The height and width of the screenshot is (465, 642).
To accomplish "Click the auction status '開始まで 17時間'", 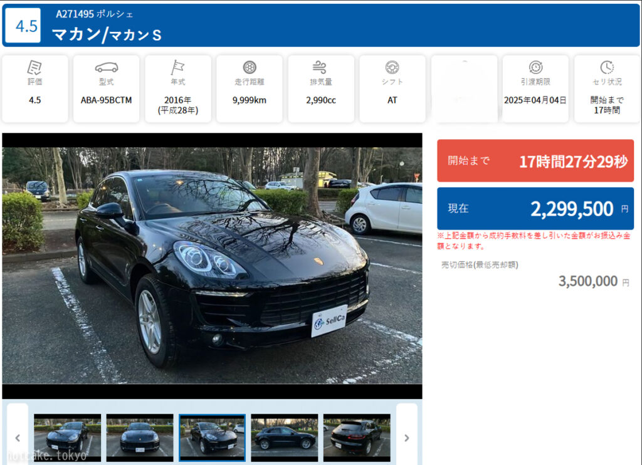I will tap(607, 105).
